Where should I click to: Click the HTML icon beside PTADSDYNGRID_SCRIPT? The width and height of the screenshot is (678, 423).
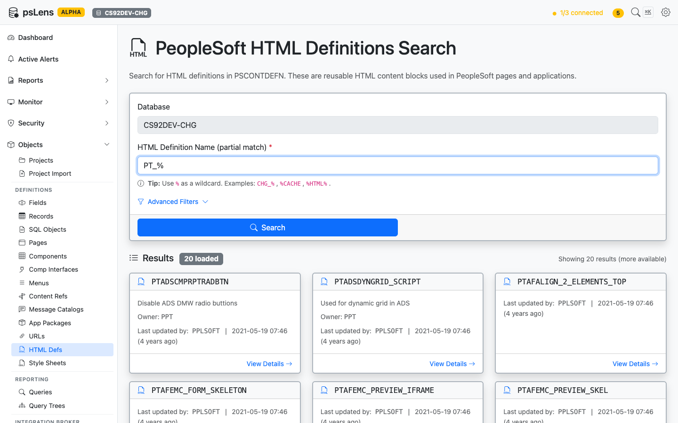click(x=324, y=282)
